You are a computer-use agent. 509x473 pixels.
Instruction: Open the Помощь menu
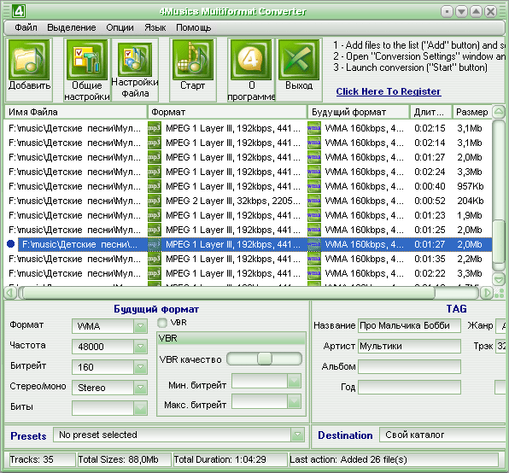pos(194,27)
